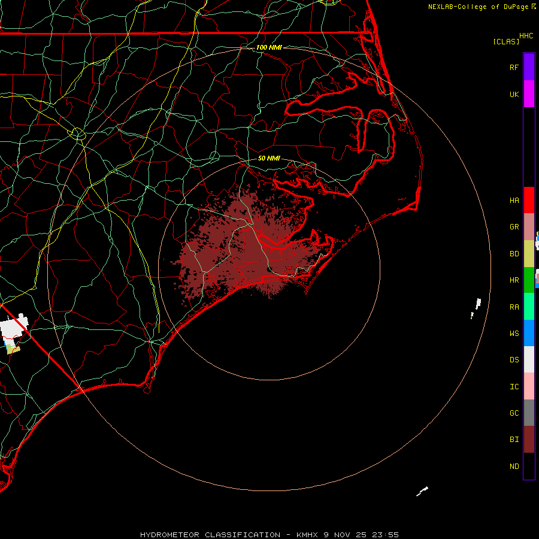Click the 'HR' legend label

(514, 280)
